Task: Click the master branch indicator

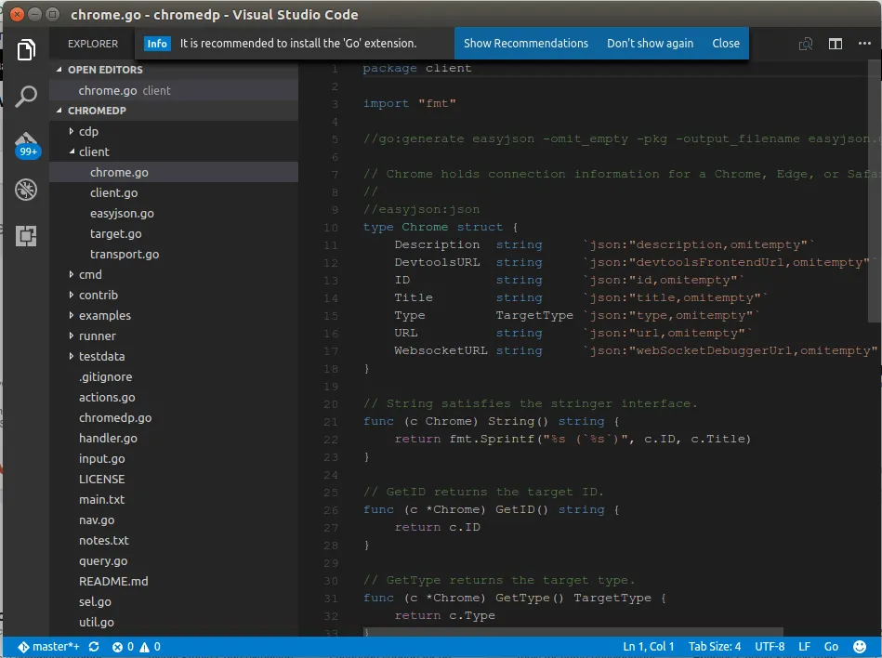Action: coord(48,647)
